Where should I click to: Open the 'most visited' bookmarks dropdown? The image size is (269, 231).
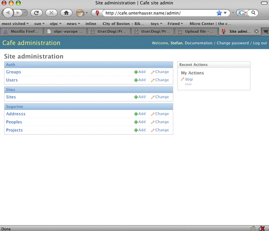(x=15, y=23)
